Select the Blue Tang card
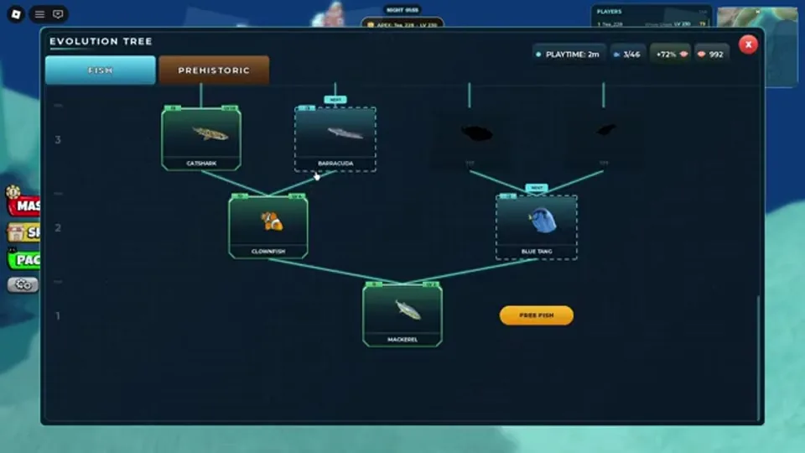Image resolution: width=805 pixels, height=453 pixels. point(537,227)
